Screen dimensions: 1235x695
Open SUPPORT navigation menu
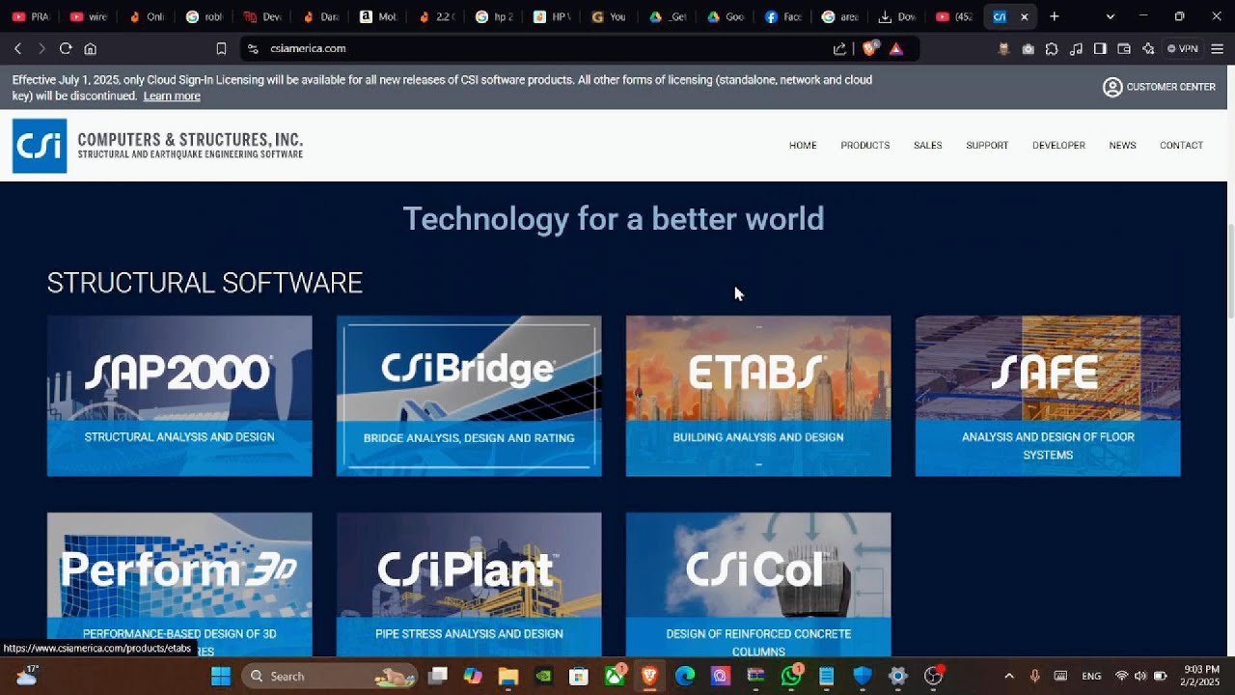(x=987, y=146)
